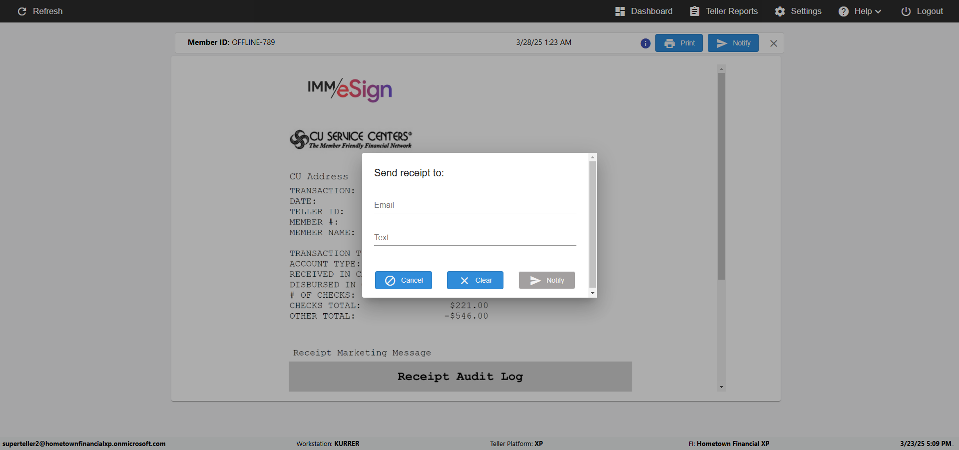Open the Dashboard menu item
This screenshot has width=959, height=450.
644,11
